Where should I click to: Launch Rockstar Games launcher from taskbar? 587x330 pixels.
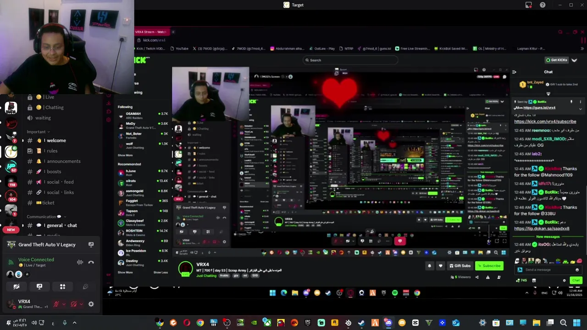(335, 323)
